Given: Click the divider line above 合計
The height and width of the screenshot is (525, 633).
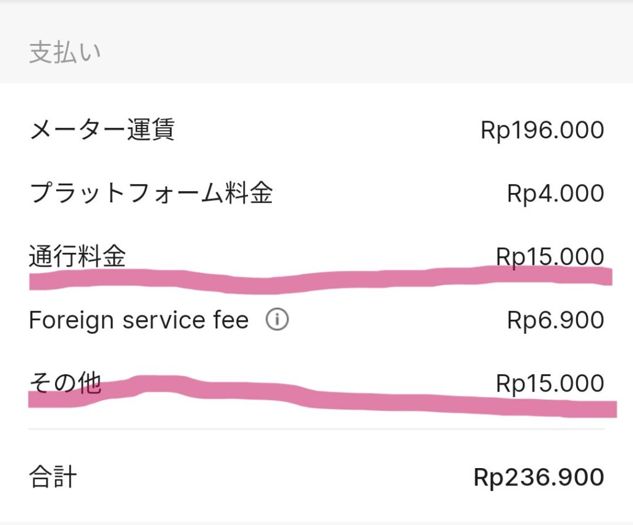Looking at the screenshot, I should (316, 429).
